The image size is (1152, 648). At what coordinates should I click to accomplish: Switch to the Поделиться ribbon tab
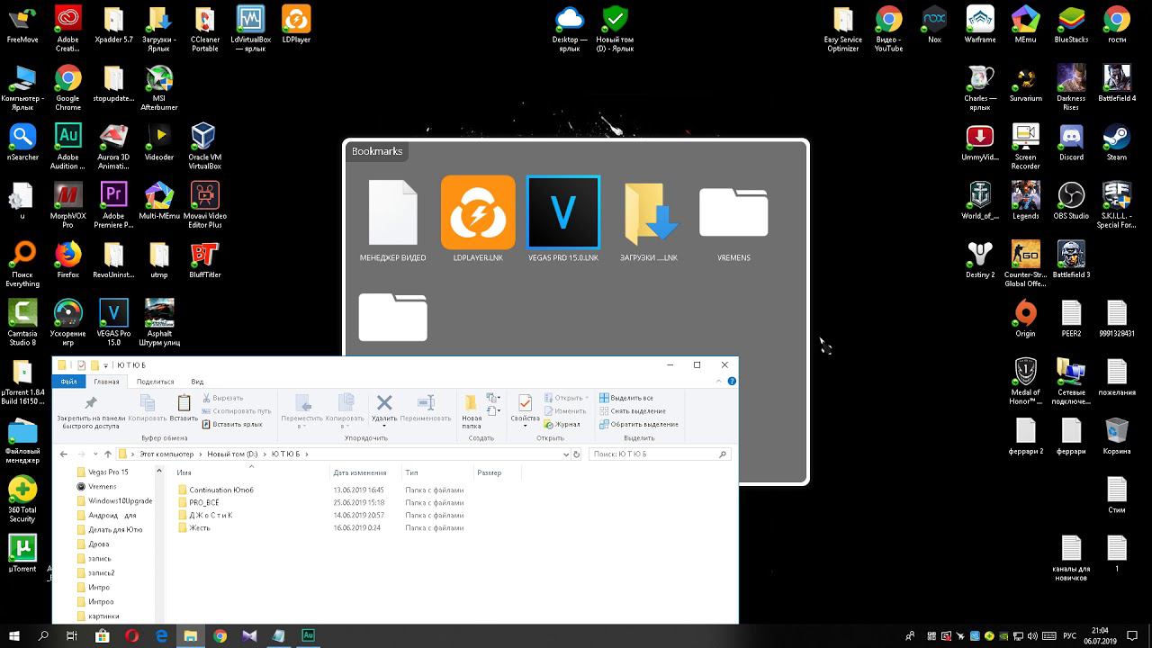pyautogui.click(x=156, y=382)
